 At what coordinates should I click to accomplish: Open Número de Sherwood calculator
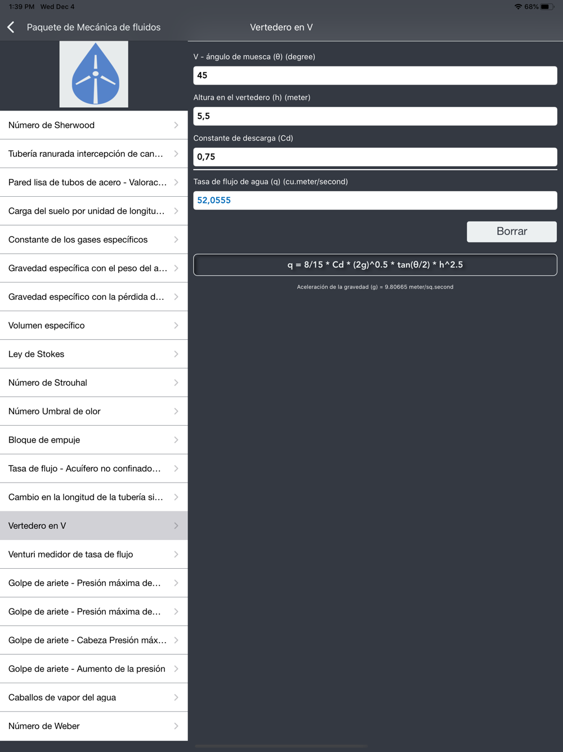click(93, 125)
